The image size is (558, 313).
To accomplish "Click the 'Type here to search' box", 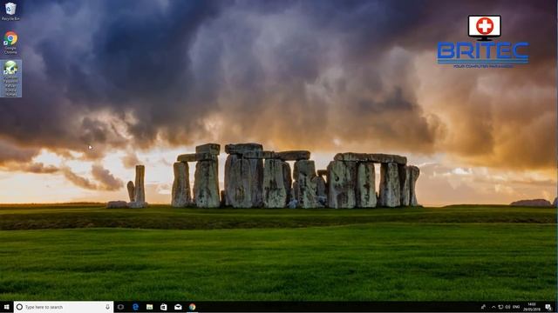I will point(64,307).
